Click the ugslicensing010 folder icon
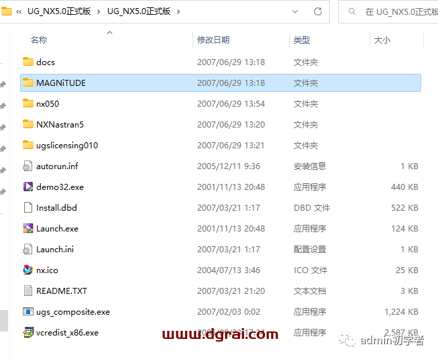 pyautogui.click(x=28, y=145)
